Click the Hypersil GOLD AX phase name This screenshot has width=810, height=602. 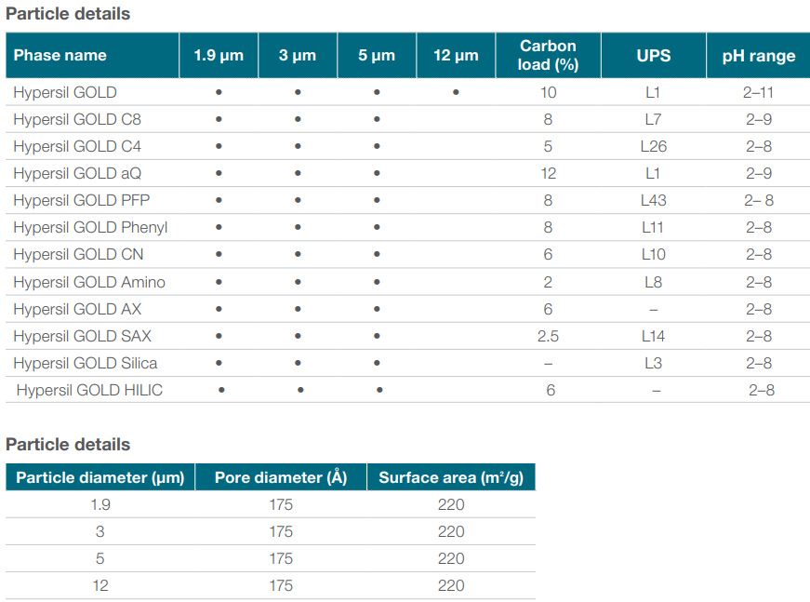tap(77, 309)
